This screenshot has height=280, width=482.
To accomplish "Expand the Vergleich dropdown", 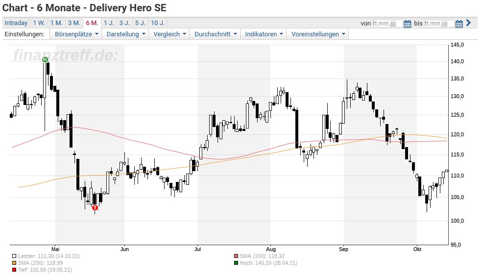I will [169, 34].
